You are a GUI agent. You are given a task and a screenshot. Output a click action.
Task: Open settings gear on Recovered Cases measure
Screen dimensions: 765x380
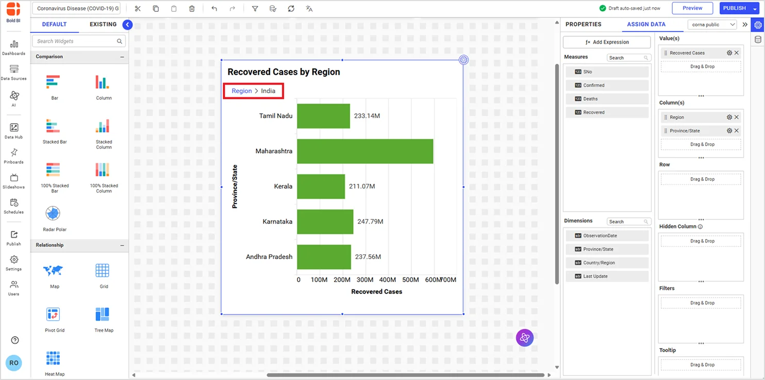coord(728,53)
